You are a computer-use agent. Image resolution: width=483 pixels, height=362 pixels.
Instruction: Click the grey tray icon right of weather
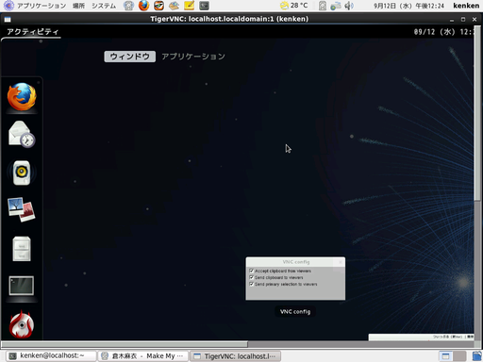point(323,6)
